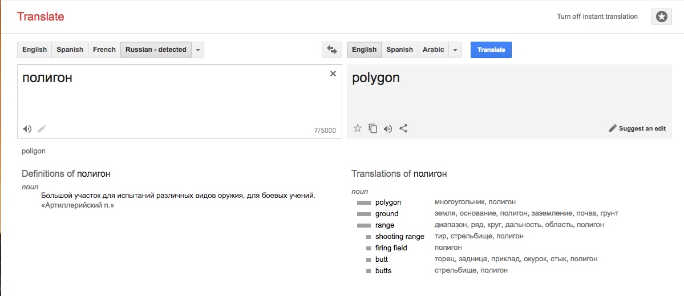Select English as source language
Viewport: 684px width, 296px height.
pyautogui.click(x=34, y=50)
